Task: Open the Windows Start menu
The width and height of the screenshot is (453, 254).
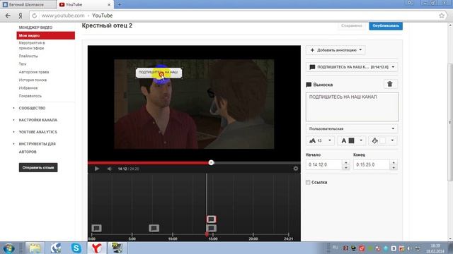Action: [8, 248]
